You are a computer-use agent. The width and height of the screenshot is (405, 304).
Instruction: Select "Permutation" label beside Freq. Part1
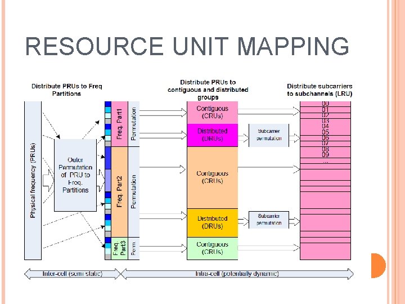click(x=133, y=124)
